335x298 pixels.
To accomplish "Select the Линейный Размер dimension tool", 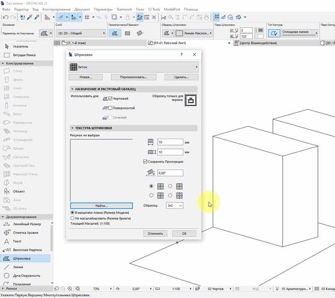I will tap(27, 224).
